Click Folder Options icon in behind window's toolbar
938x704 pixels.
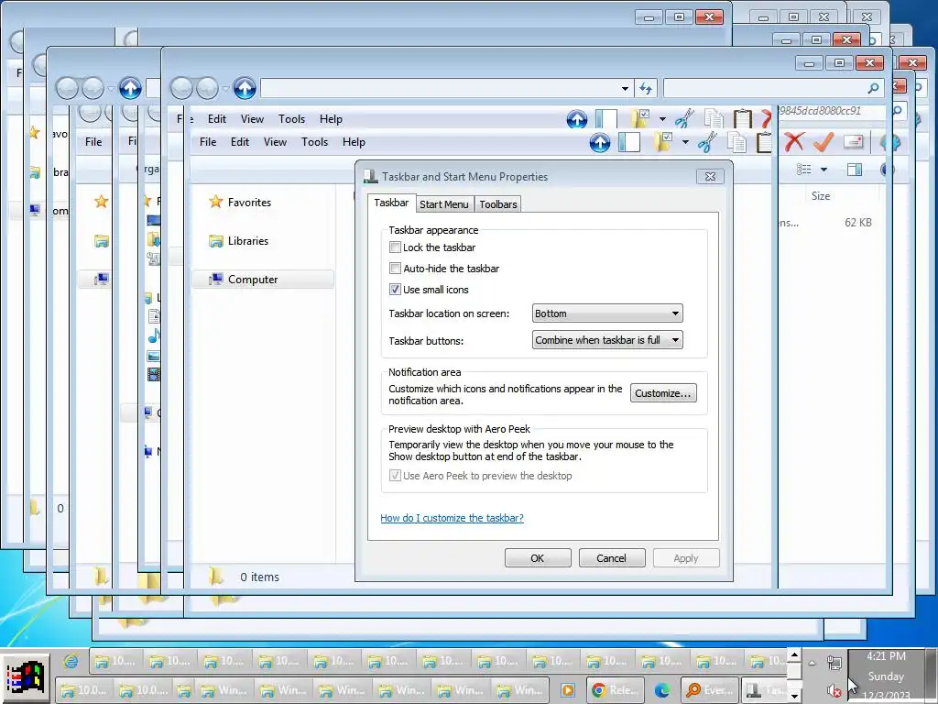click(640, 119)
